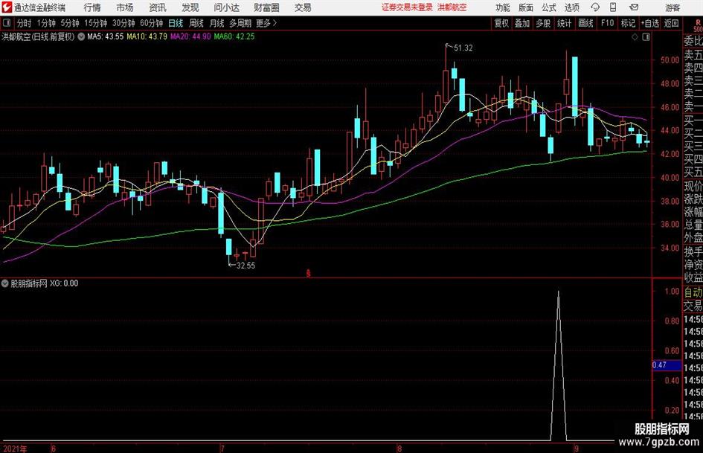This screenshot has height=453, width=703.
Task: Open main chart indicator dropdown next to 洪都航空
Action: click(x=81, y=36)
